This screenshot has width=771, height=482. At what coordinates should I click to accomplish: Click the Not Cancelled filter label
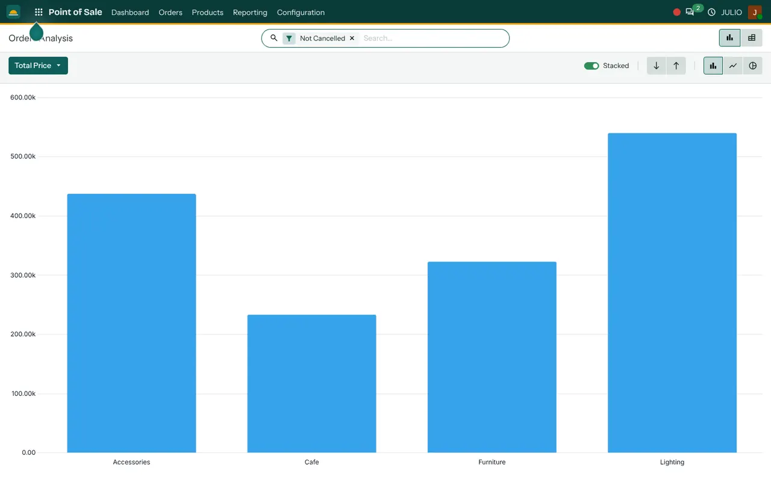click(322, 38)
